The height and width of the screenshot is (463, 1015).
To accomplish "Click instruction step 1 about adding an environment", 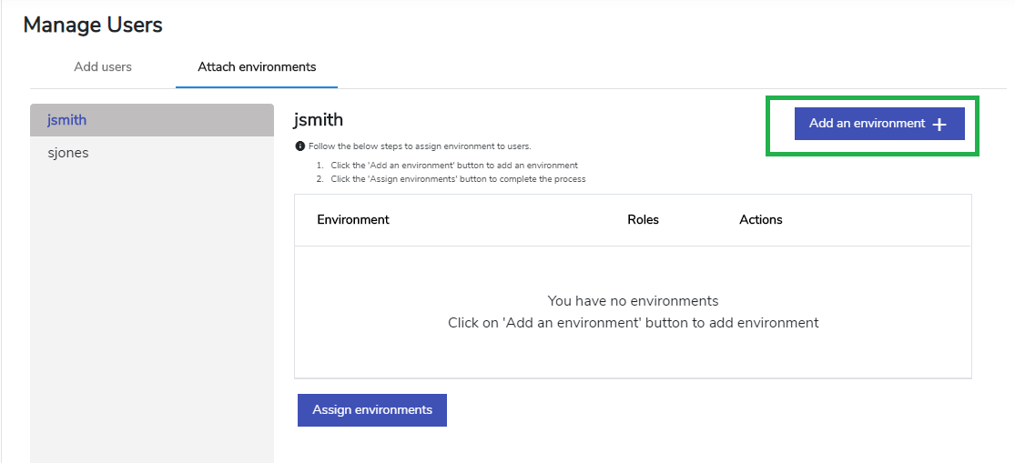I will [447, 166].
